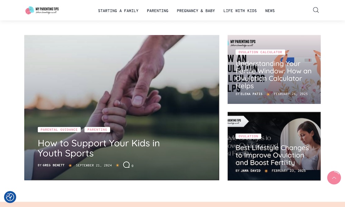Click the comment bubble icon on the featured post

tap(126, 165)
